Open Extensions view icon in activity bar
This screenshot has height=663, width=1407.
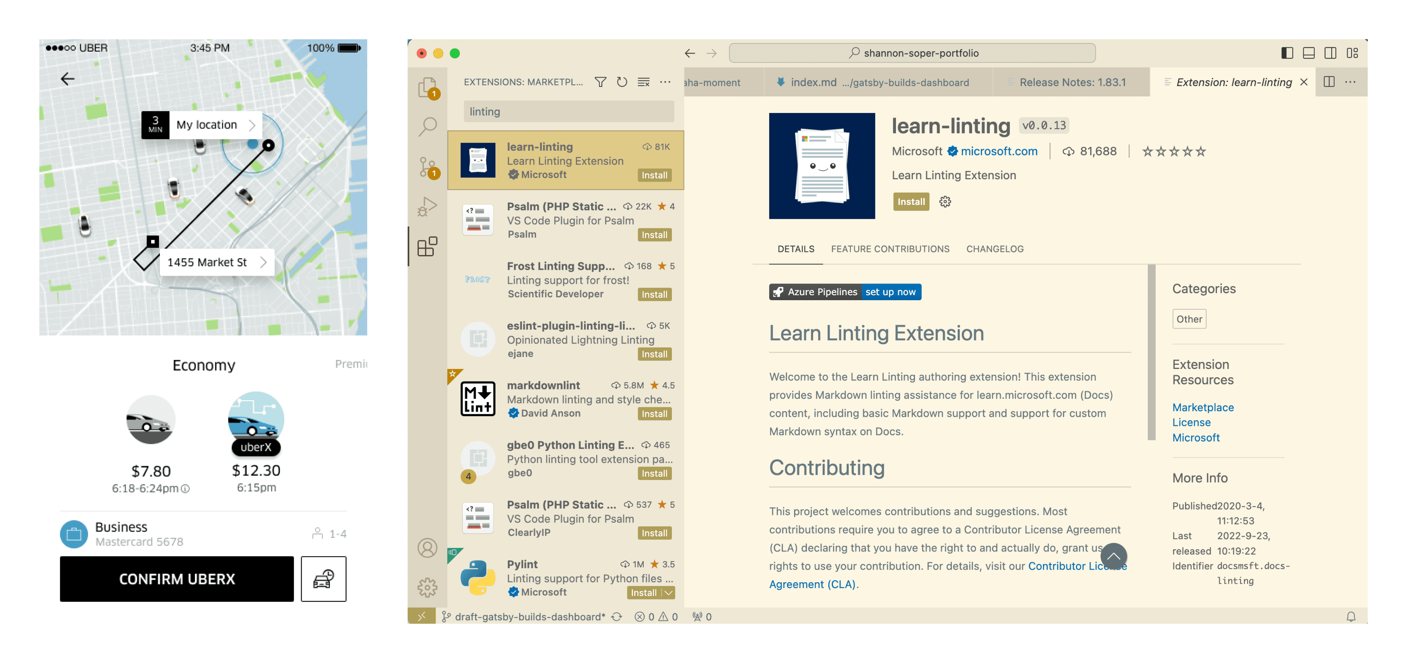(x=428, y=246)
